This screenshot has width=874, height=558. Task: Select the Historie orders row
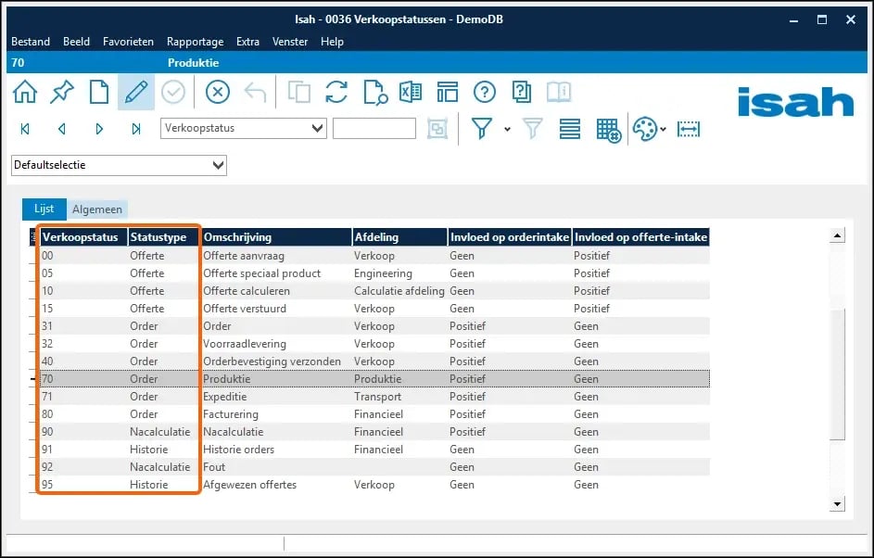pos(374,450)
